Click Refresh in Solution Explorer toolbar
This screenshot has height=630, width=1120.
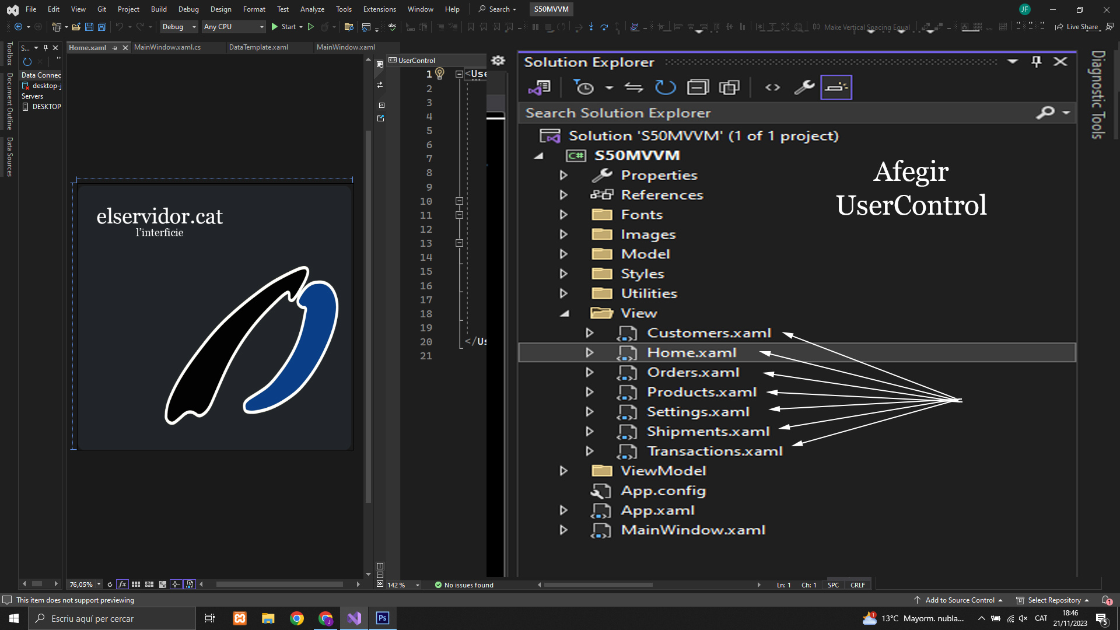click(665, 87)
